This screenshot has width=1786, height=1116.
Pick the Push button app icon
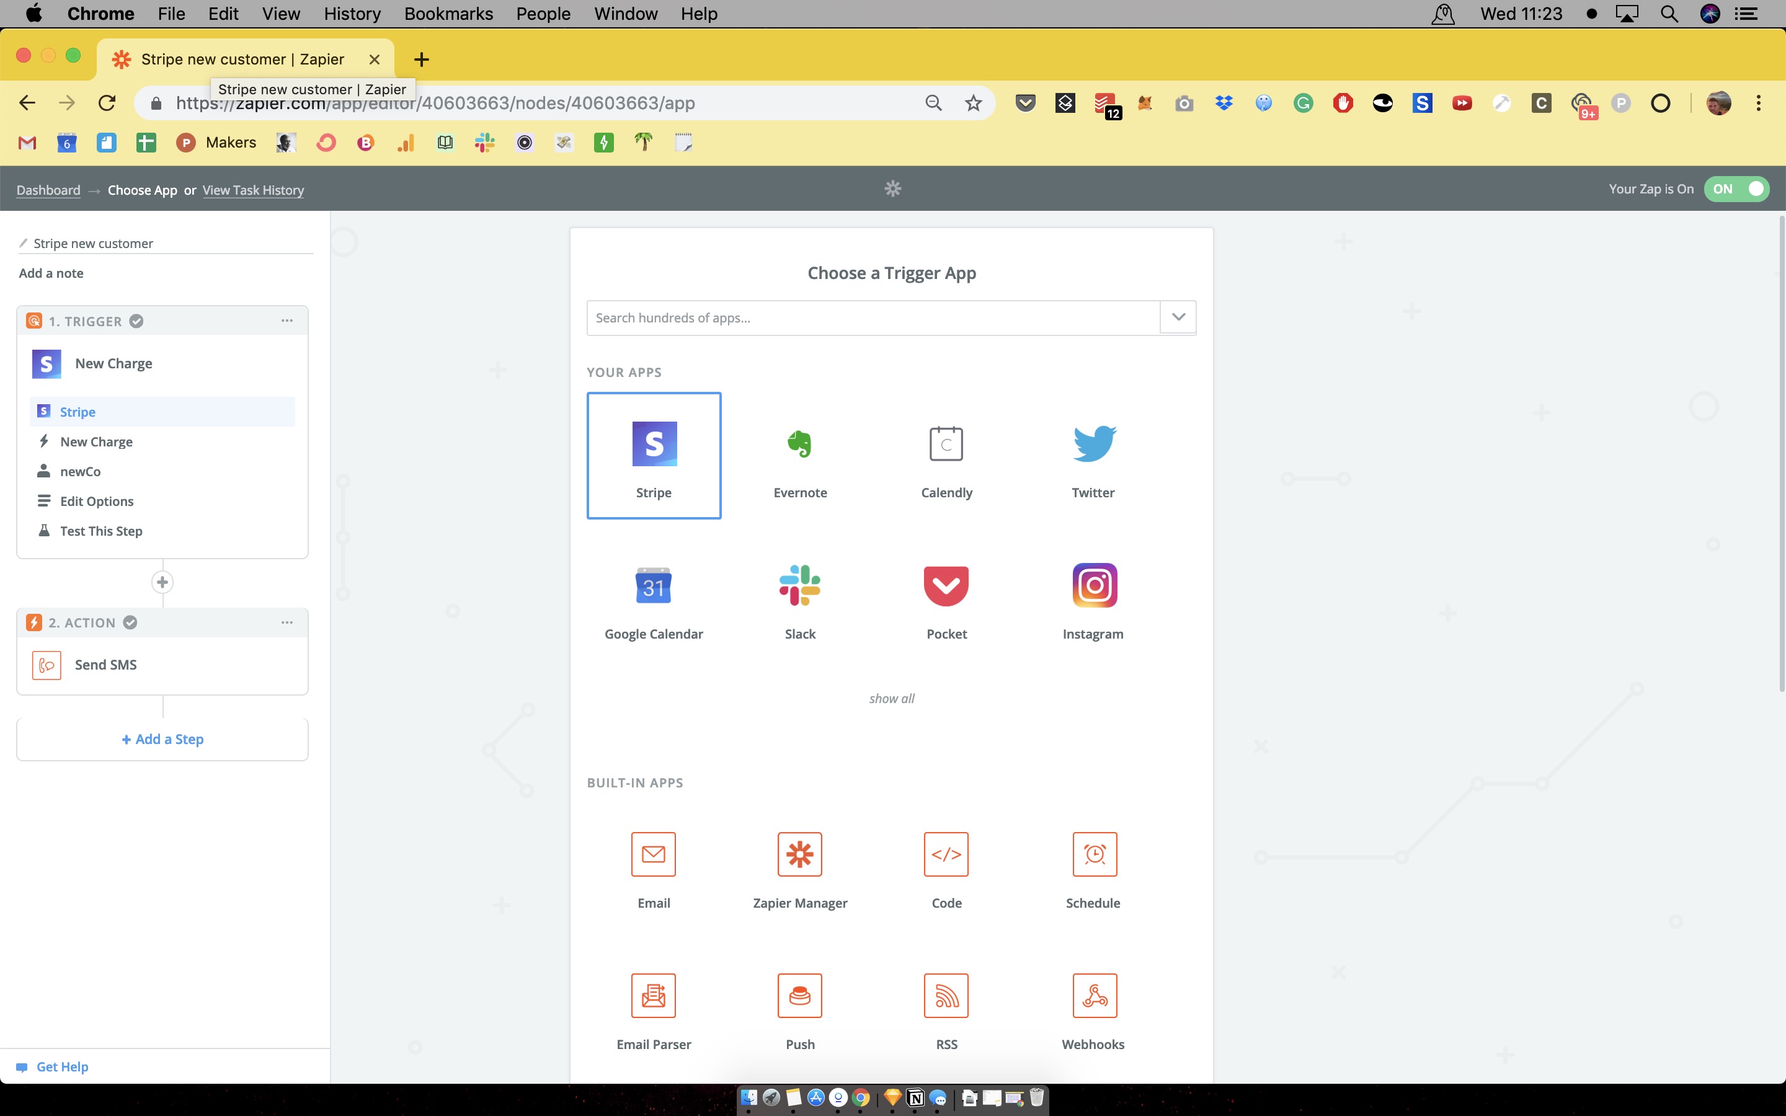pos(800,996)
